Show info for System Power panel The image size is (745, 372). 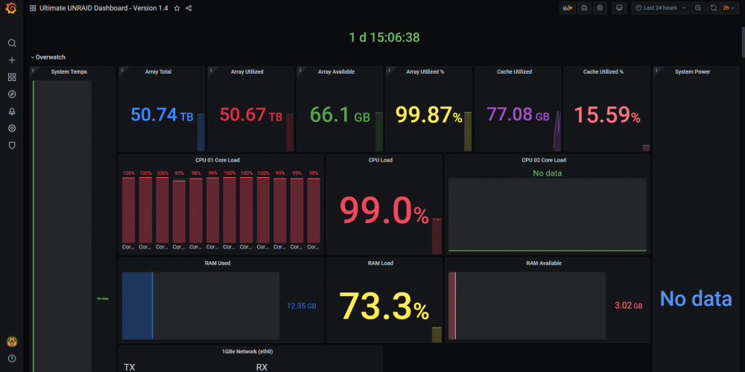click(x=656, y=69)
